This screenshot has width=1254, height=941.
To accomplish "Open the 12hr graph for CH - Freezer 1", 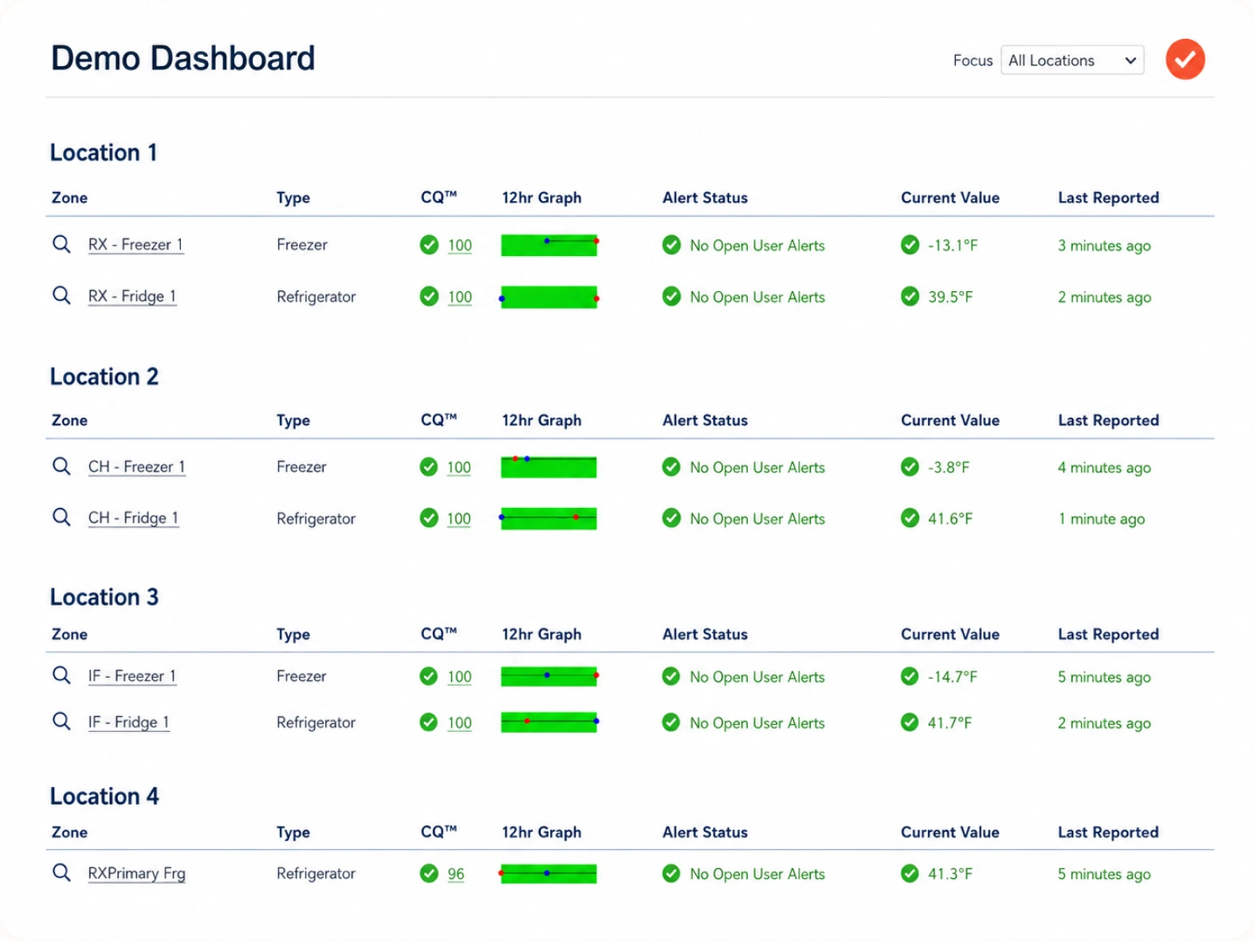I will (548, 467).
